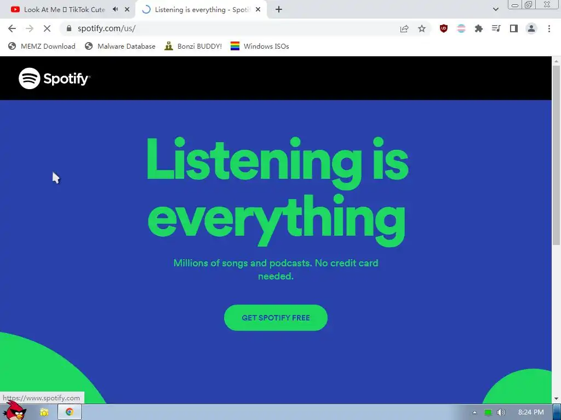561x420 pixels.
Task: Click the site security lock icon
Action: (x=69, y=28)
